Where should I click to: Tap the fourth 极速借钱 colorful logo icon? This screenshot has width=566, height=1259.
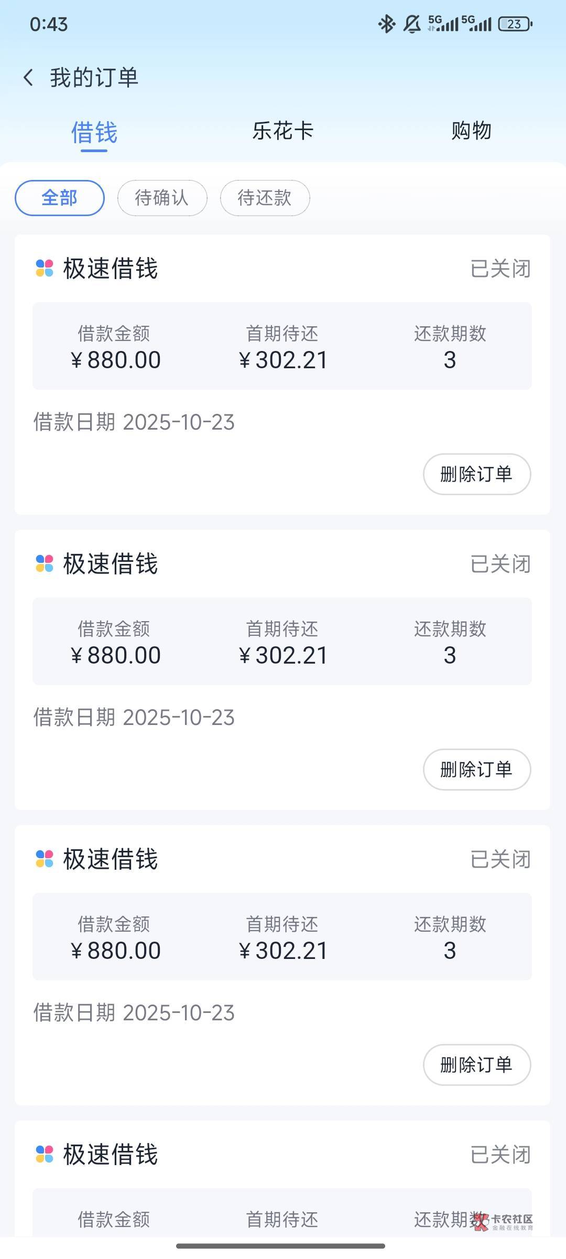click(x=45, y=1154)
